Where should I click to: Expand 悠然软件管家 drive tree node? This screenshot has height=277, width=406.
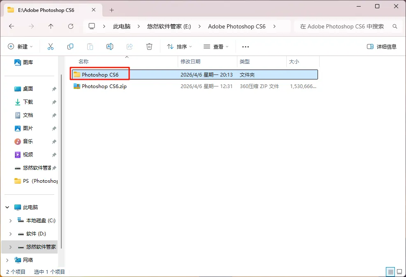pos(10,247)
